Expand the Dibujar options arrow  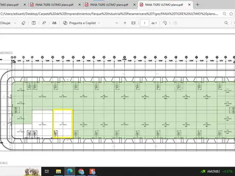(x=15, y=23)
